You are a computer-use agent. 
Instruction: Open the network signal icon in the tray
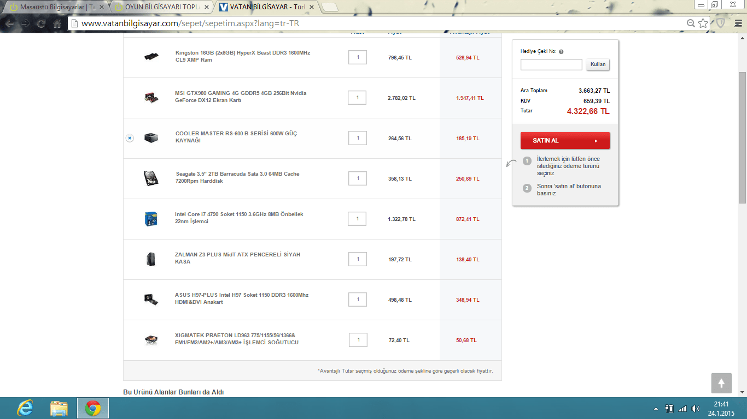click(682, 408)
